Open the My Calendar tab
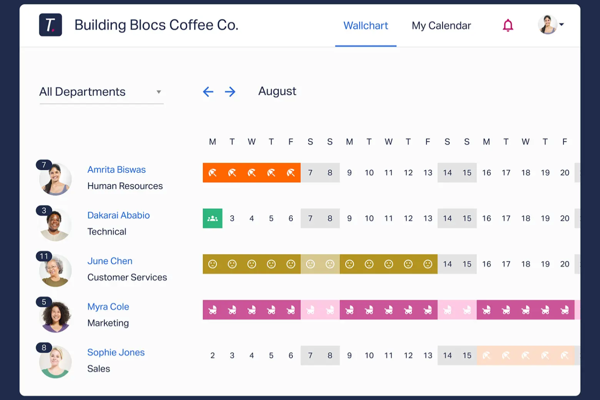The image size is (600, 400). (x=441, y=26)
